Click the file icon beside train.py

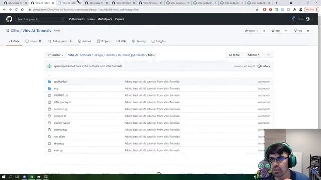pos(49,150)
